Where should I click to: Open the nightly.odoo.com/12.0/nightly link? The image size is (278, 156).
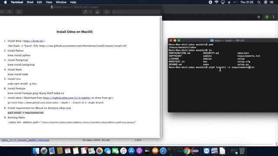[x=67, y=98]
